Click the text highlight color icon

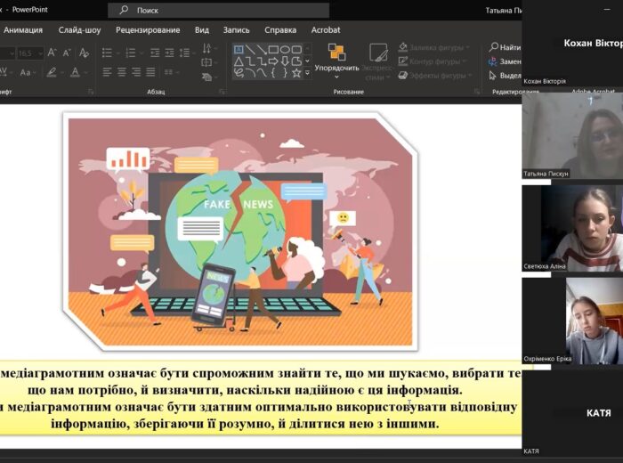coord(53,72)
